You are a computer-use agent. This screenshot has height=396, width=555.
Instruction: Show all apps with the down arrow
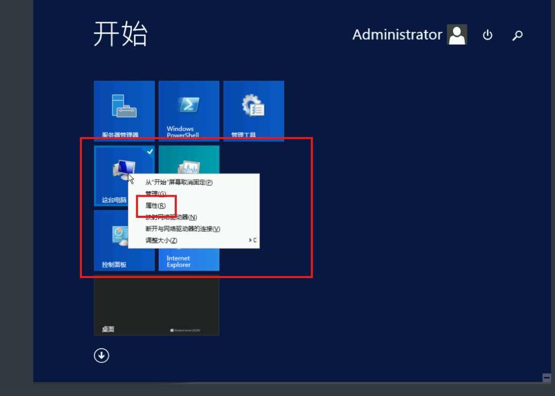tap(102, 355)
